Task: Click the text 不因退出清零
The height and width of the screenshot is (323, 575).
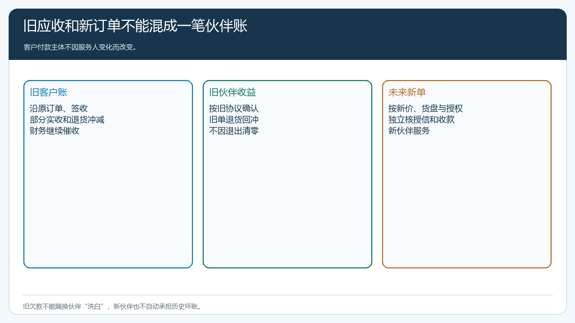Action: [x=234, y=131]
